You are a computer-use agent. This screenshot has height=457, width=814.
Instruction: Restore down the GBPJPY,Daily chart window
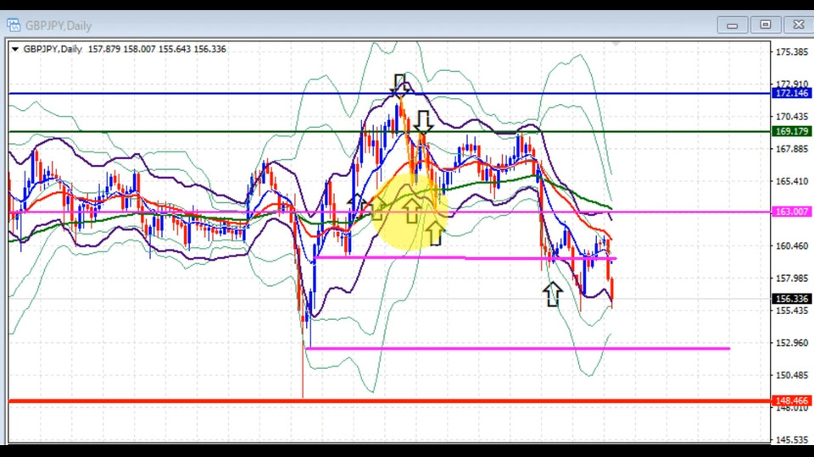tap(765, 25)
